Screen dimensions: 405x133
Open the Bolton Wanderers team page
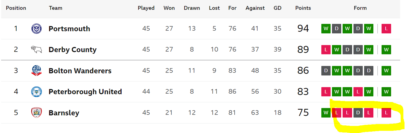coord(80,71)
